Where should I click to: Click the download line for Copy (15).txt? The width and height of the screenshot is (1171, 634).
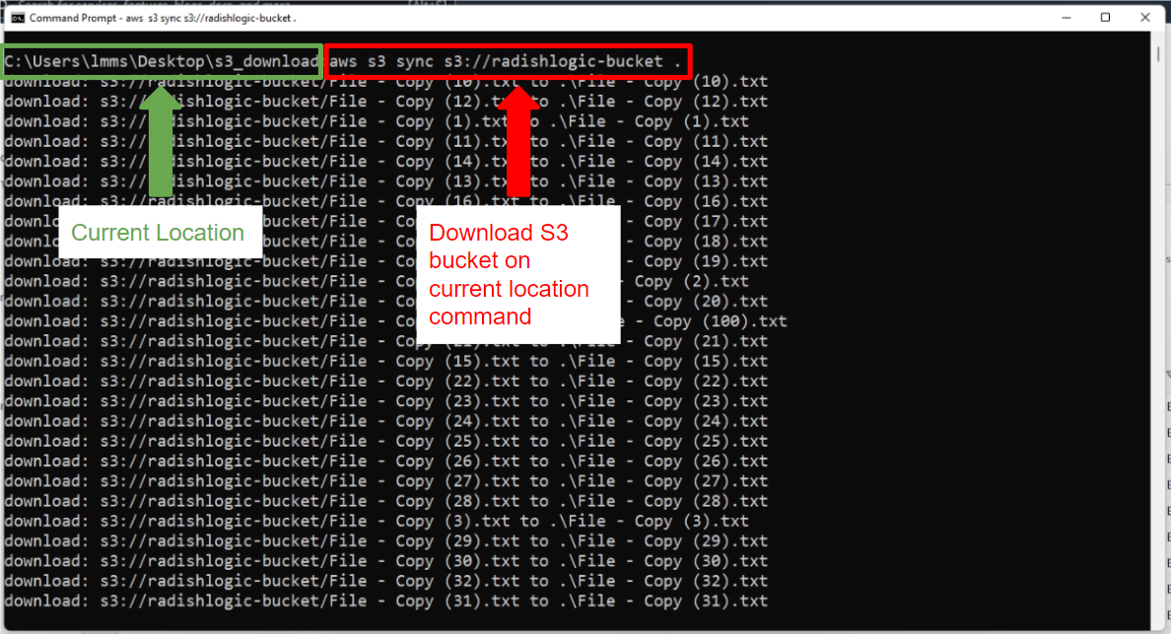tap(386, 362)
